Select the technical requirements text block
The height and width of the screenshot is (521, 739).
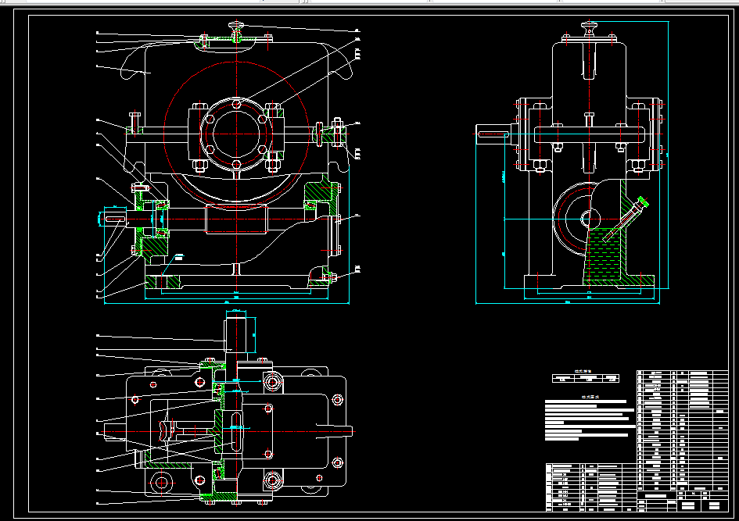pyautogui.click(x=590, y=418)
